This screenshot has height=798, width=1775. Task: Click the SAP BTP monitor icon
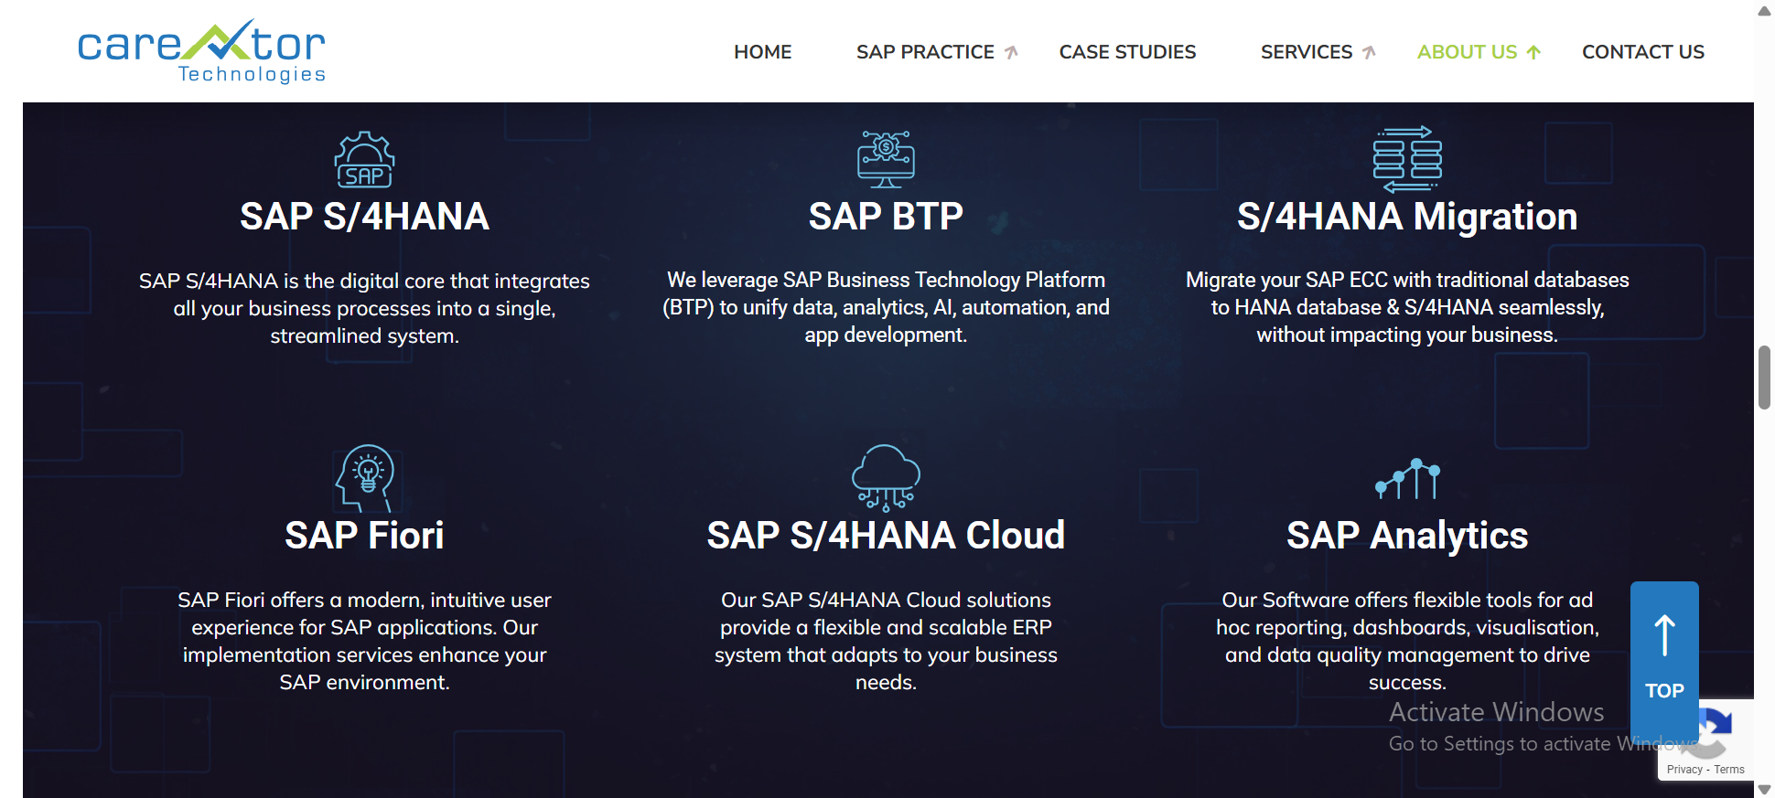point(886,159)
